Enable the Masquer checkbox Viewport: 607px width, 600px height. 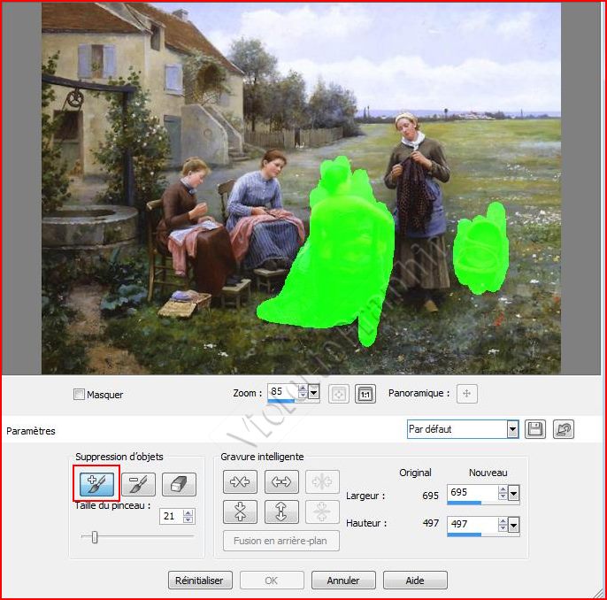point(79,395)
